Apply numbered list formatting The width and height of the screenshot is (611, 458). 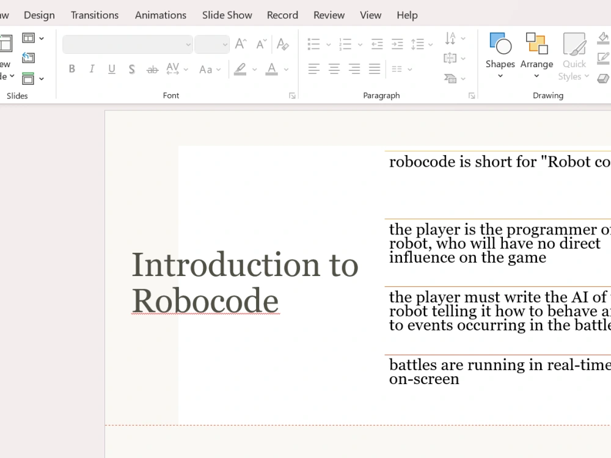pyautogui.click(x=345, y=44)
